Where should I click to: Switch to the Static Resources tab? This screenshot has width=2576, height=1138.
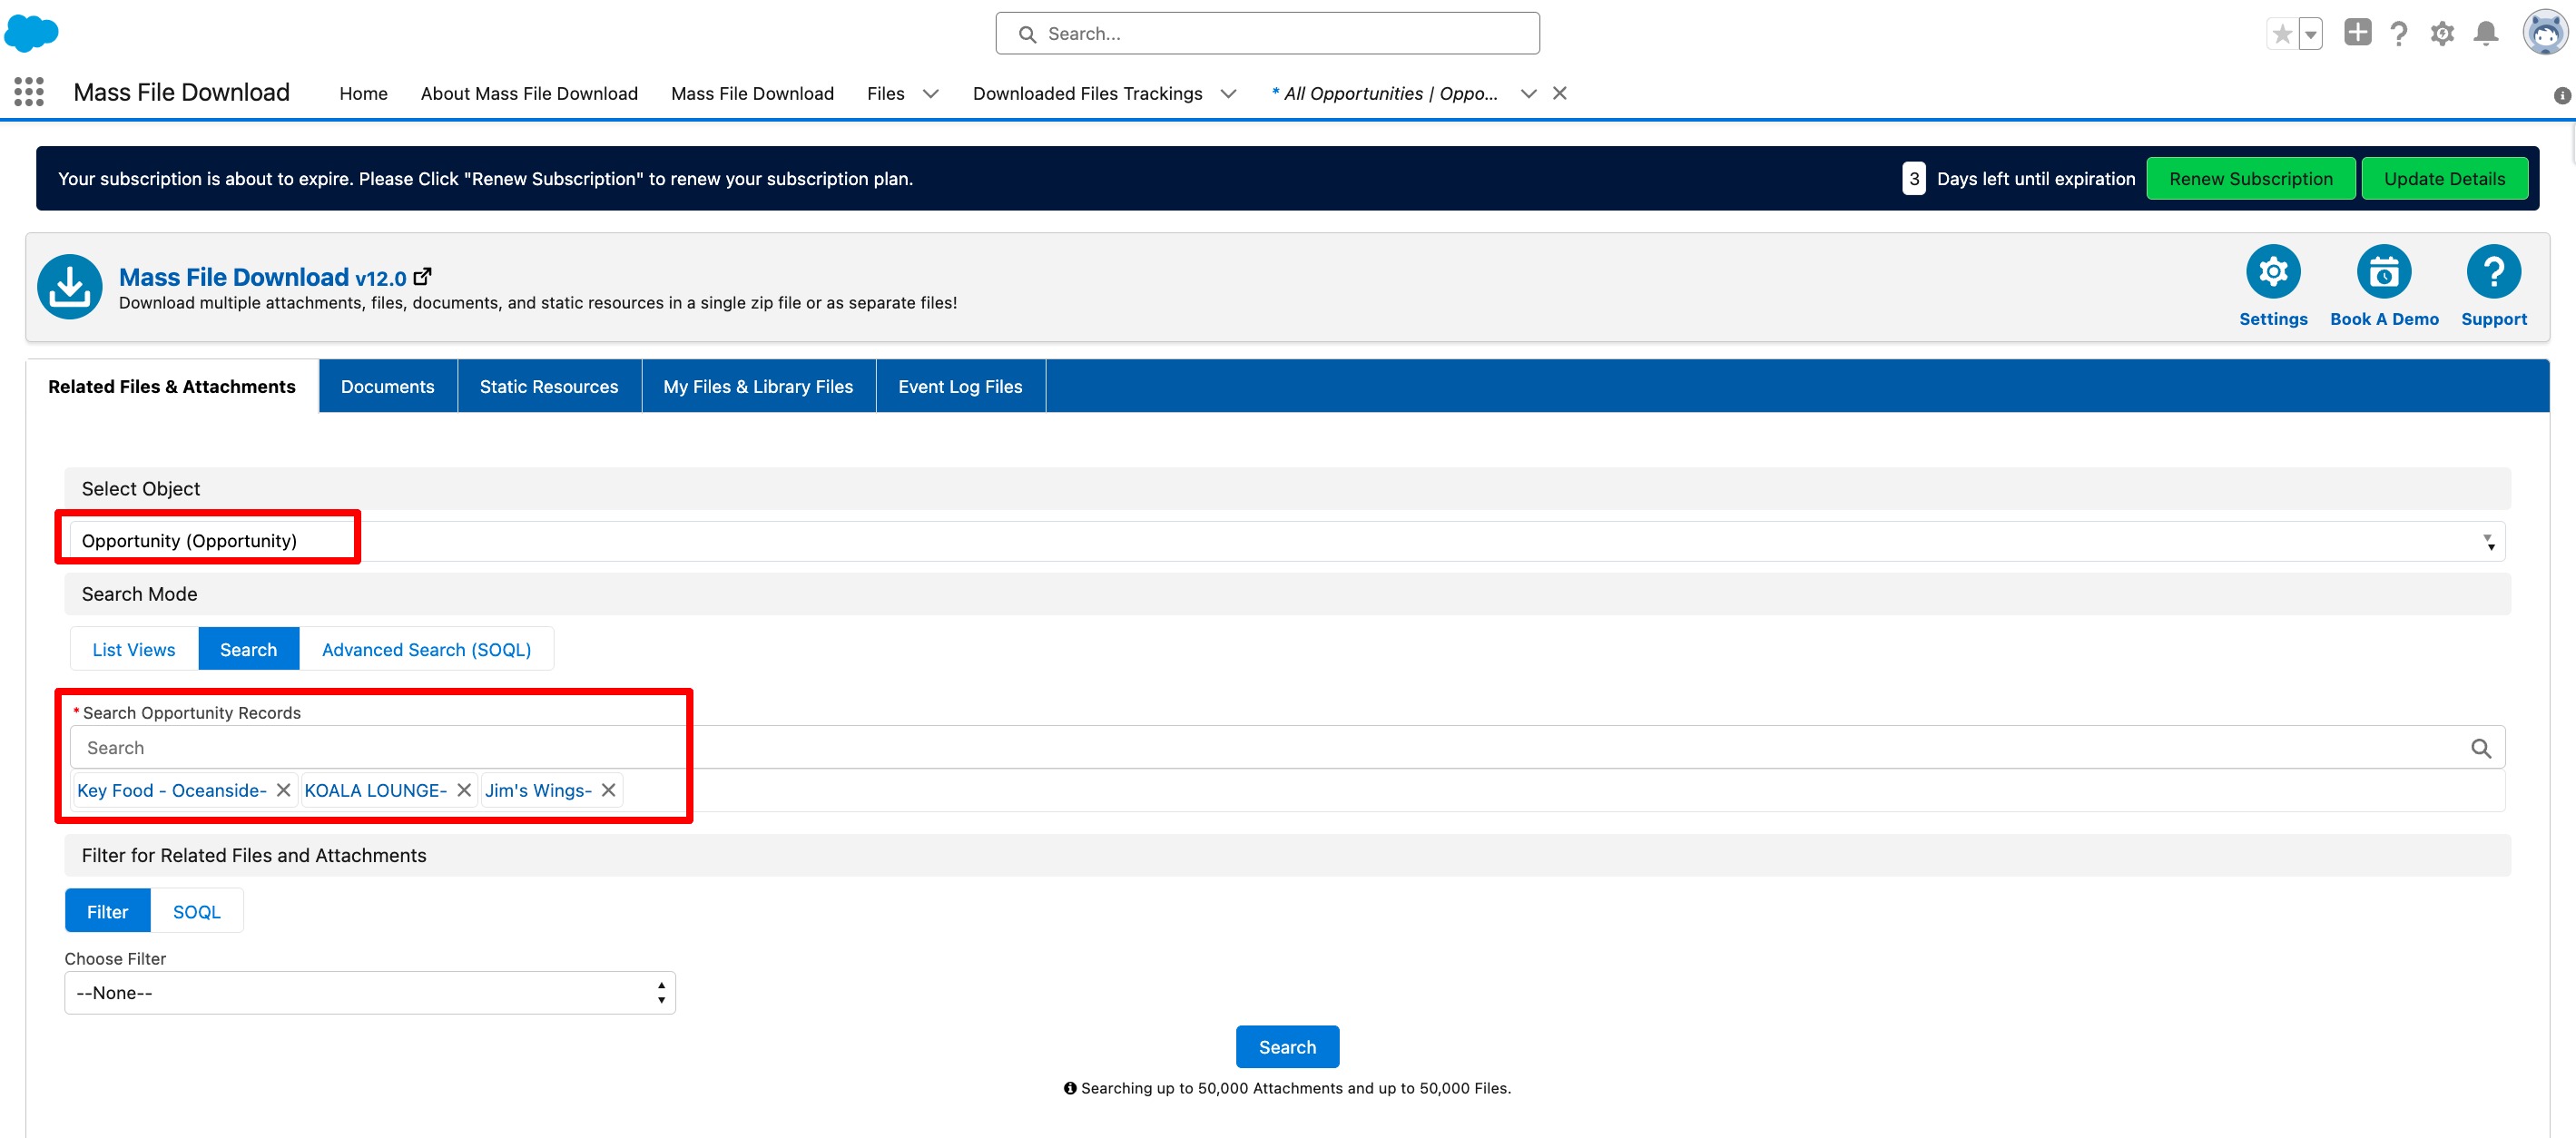coord(548,386)
